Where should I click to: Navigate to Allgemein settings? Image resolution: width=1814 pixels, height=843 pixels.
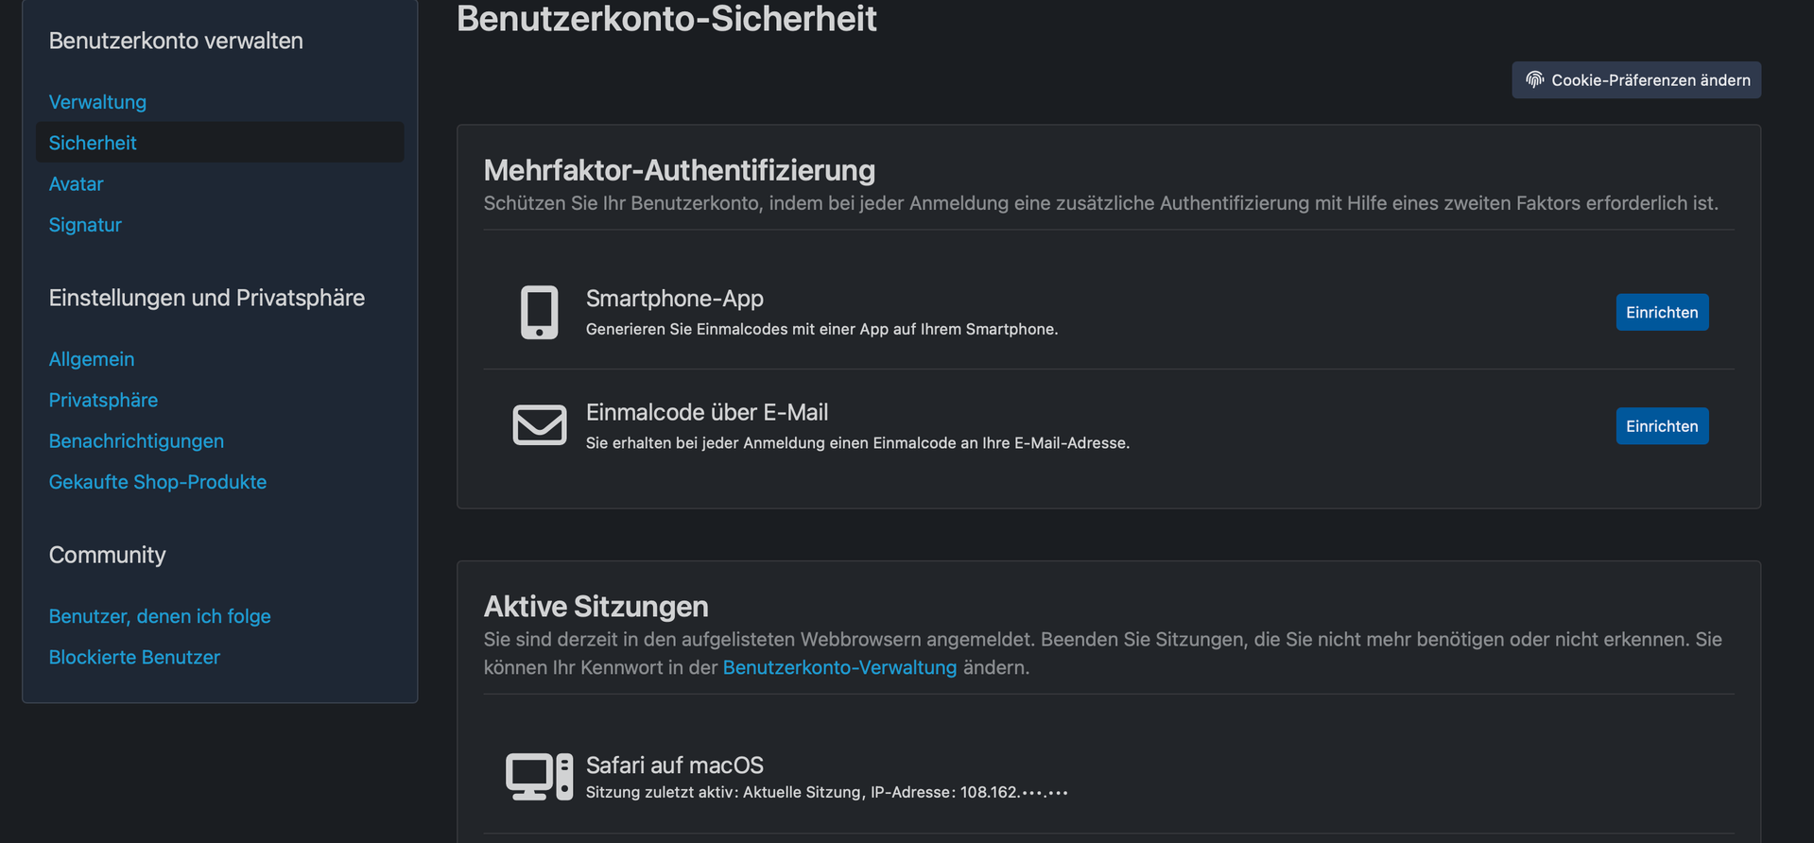(x=92, y=359)
